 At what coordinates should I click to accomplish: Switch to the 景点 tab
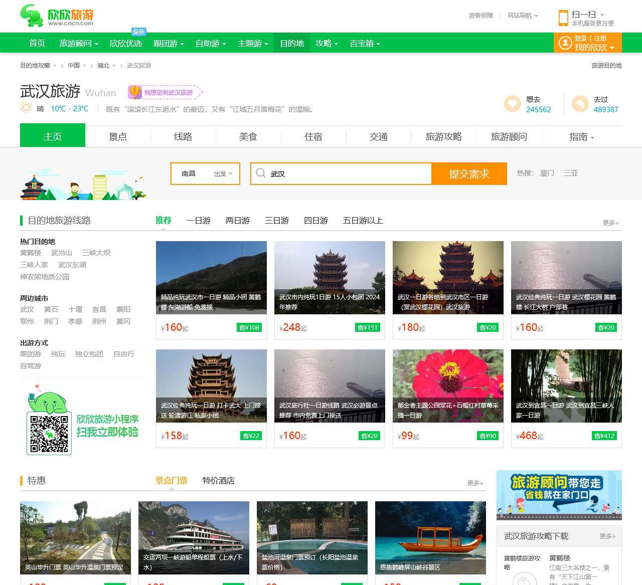coord(118,136)
